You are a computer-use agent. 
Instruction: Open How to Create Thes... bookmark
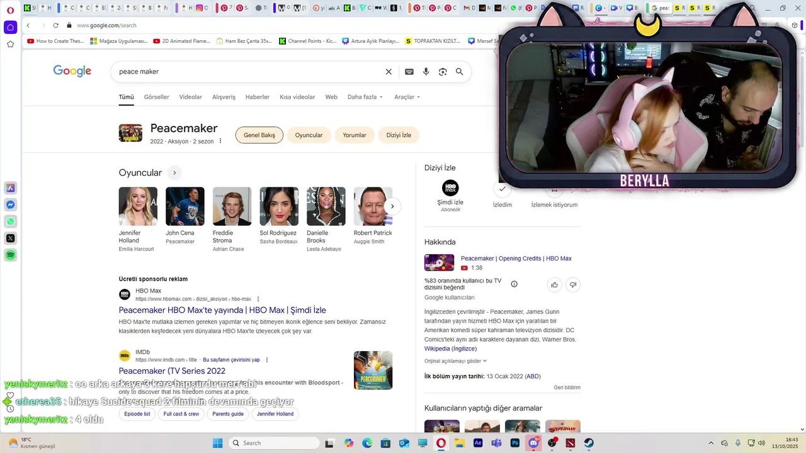[55, 41]
